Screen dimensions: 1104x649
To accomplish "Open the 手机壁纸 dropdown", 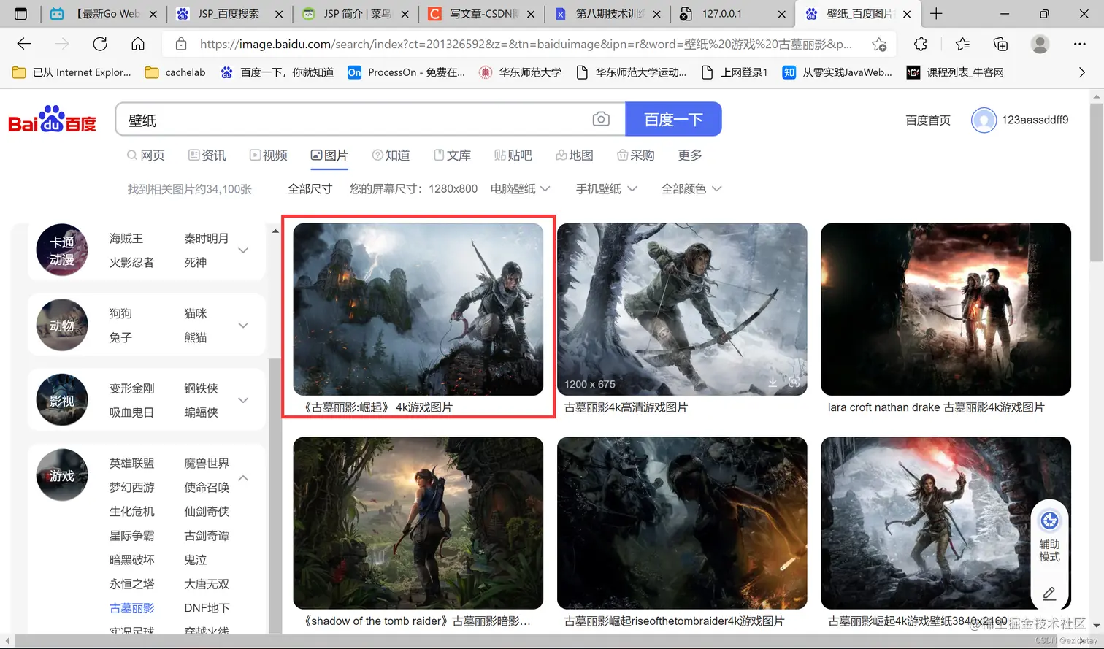I will 606,189.
